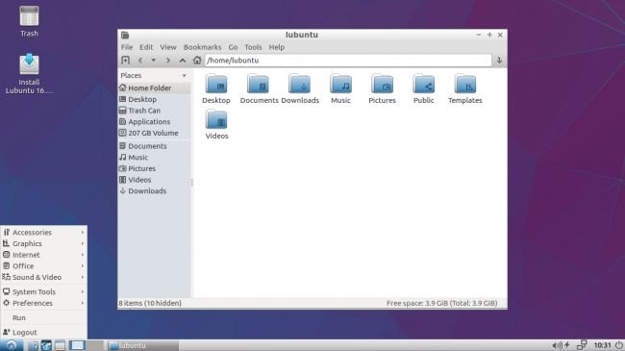Screen dimensions: 625x351
Task: Select Pictures bookmark in sidebar
Action: (x=154, y=168)
